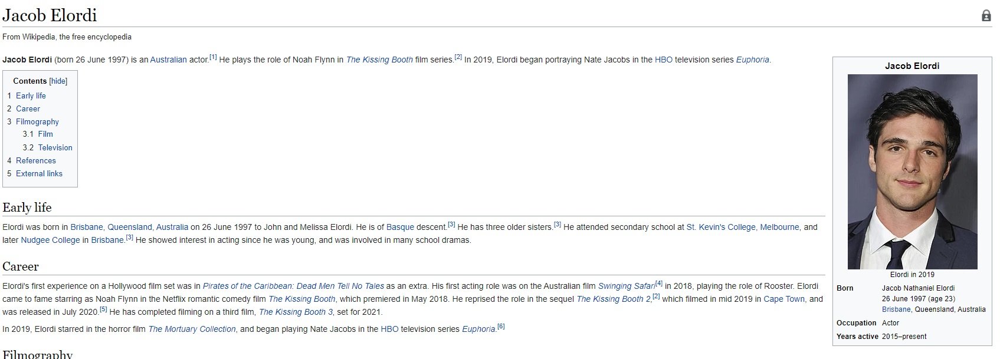Open Euphoria link in Career section
This screenshot has width=1000, height=359.
478,329
